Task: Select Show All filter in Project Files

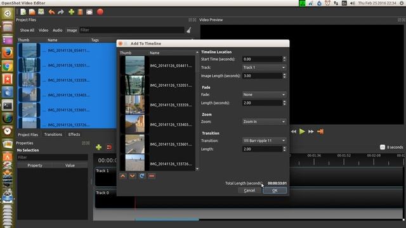Action: coord(27,30)
